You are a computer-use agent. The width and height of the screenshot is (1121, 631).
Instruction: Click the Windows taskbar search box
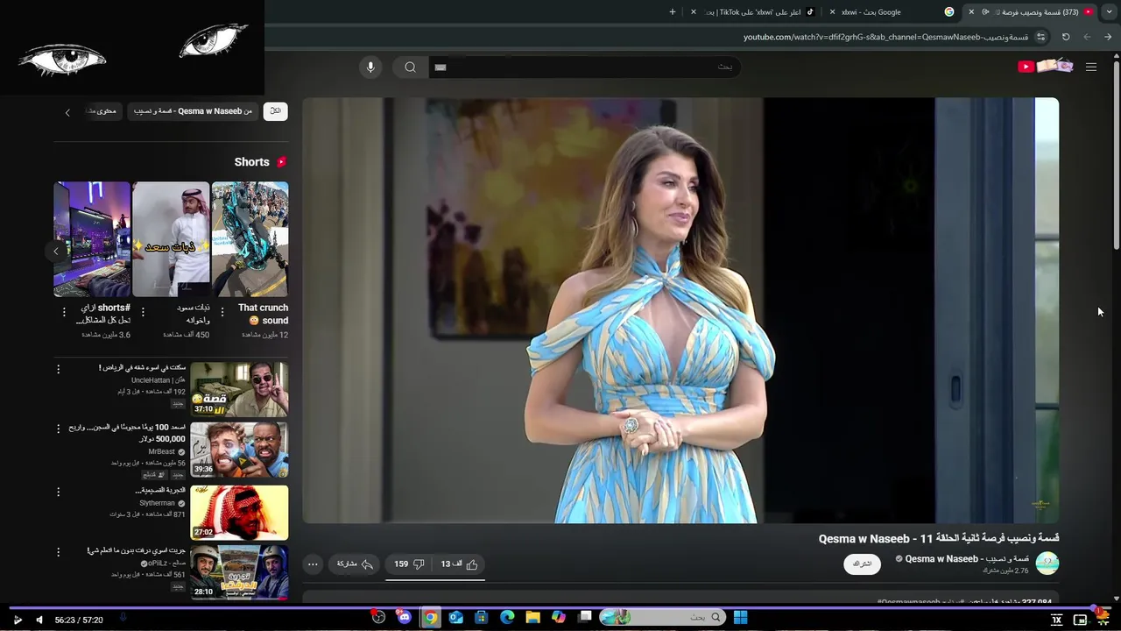click(663, 617)
